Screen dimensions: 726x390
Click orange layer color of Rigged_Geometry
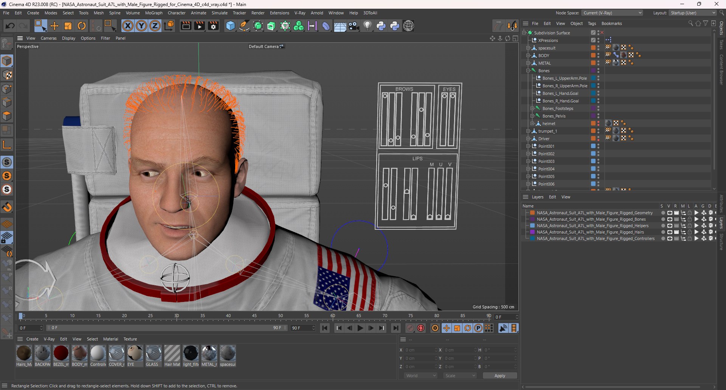click(x=532, y=213)
